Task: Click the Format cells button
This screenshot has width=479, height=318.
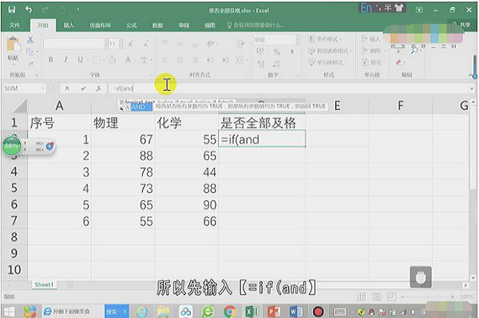Action: tap(372, 62)
